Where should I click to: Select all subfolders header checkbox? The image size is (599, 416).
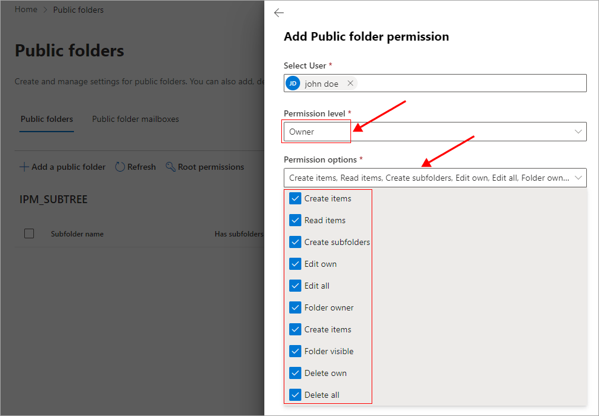(x=29, y=233)
